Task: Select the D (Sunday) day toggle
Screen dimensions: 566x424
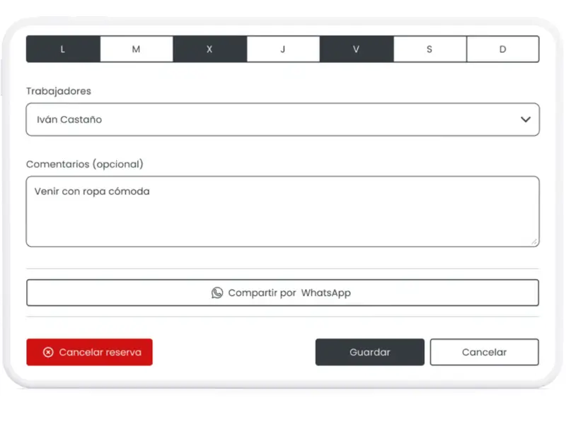Action: 503,49
